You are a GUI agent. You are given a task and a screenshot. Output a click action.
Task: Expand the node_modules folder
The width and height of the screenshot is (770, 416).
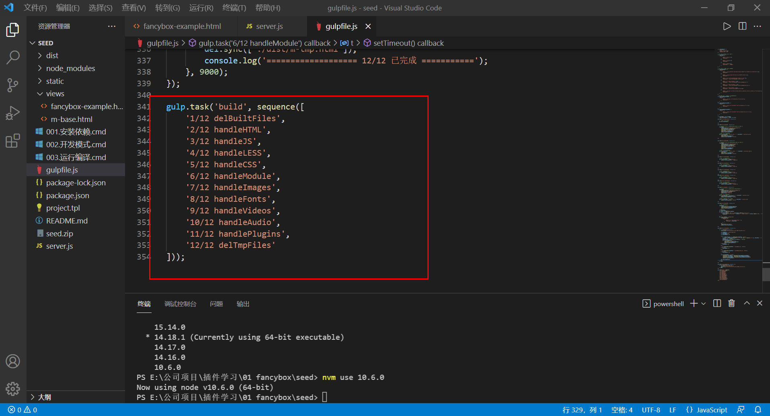76,69
